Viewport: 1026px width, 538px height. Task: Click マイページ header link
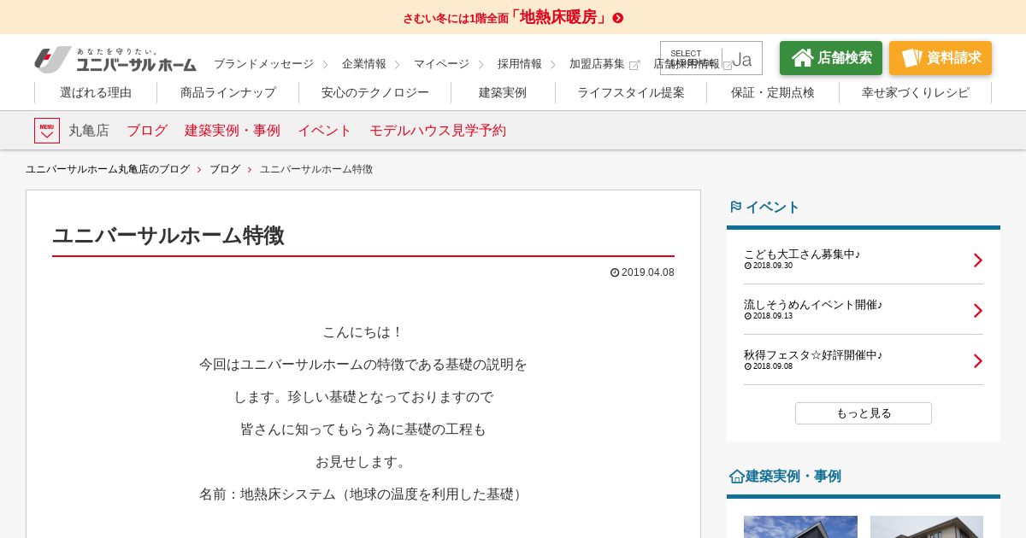(441, 64)
